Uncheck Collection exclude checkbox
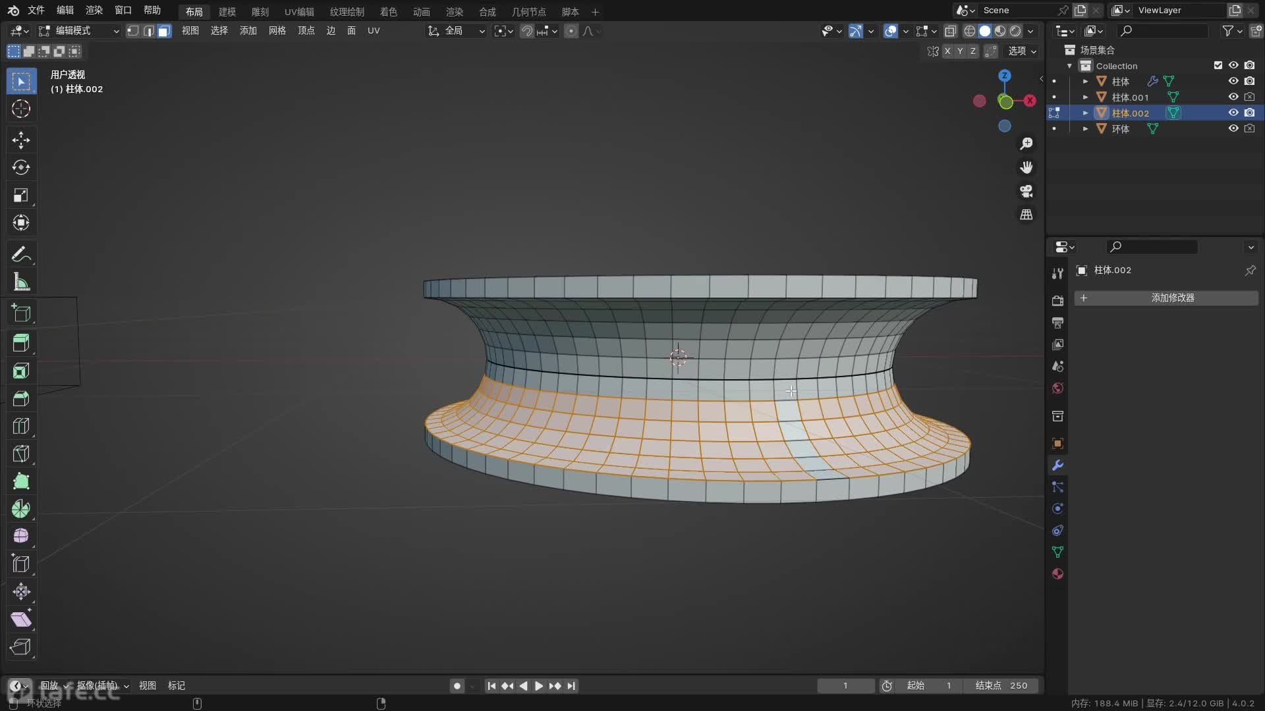 [1218, 65]
